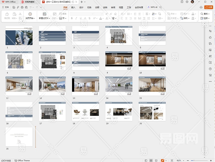215x162 pixels.
Task: Click the orange 分享 (Share) button
Action: click(x=209, y=7)
